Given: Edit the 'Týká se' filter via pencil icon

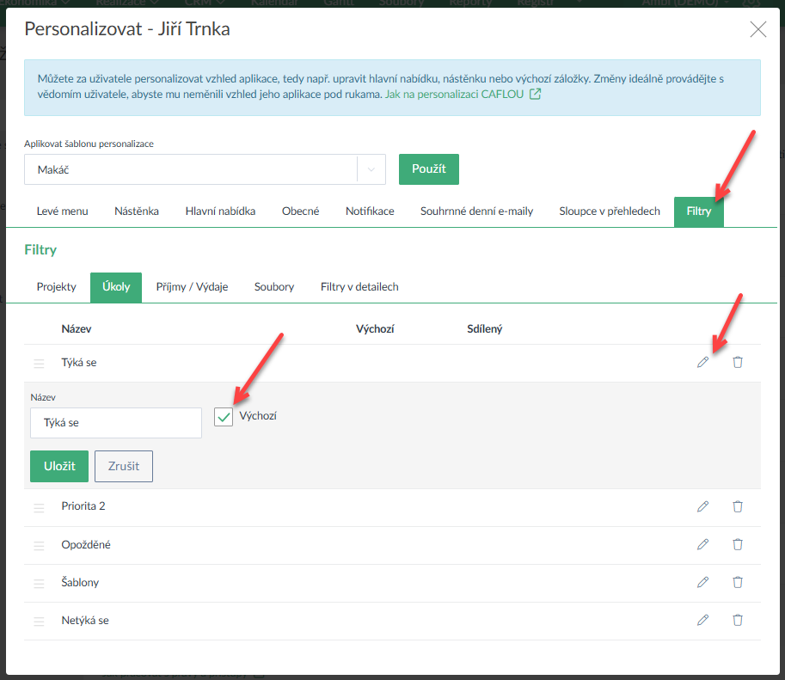Looking at the screenshot, I should click(x=702, y=363).
